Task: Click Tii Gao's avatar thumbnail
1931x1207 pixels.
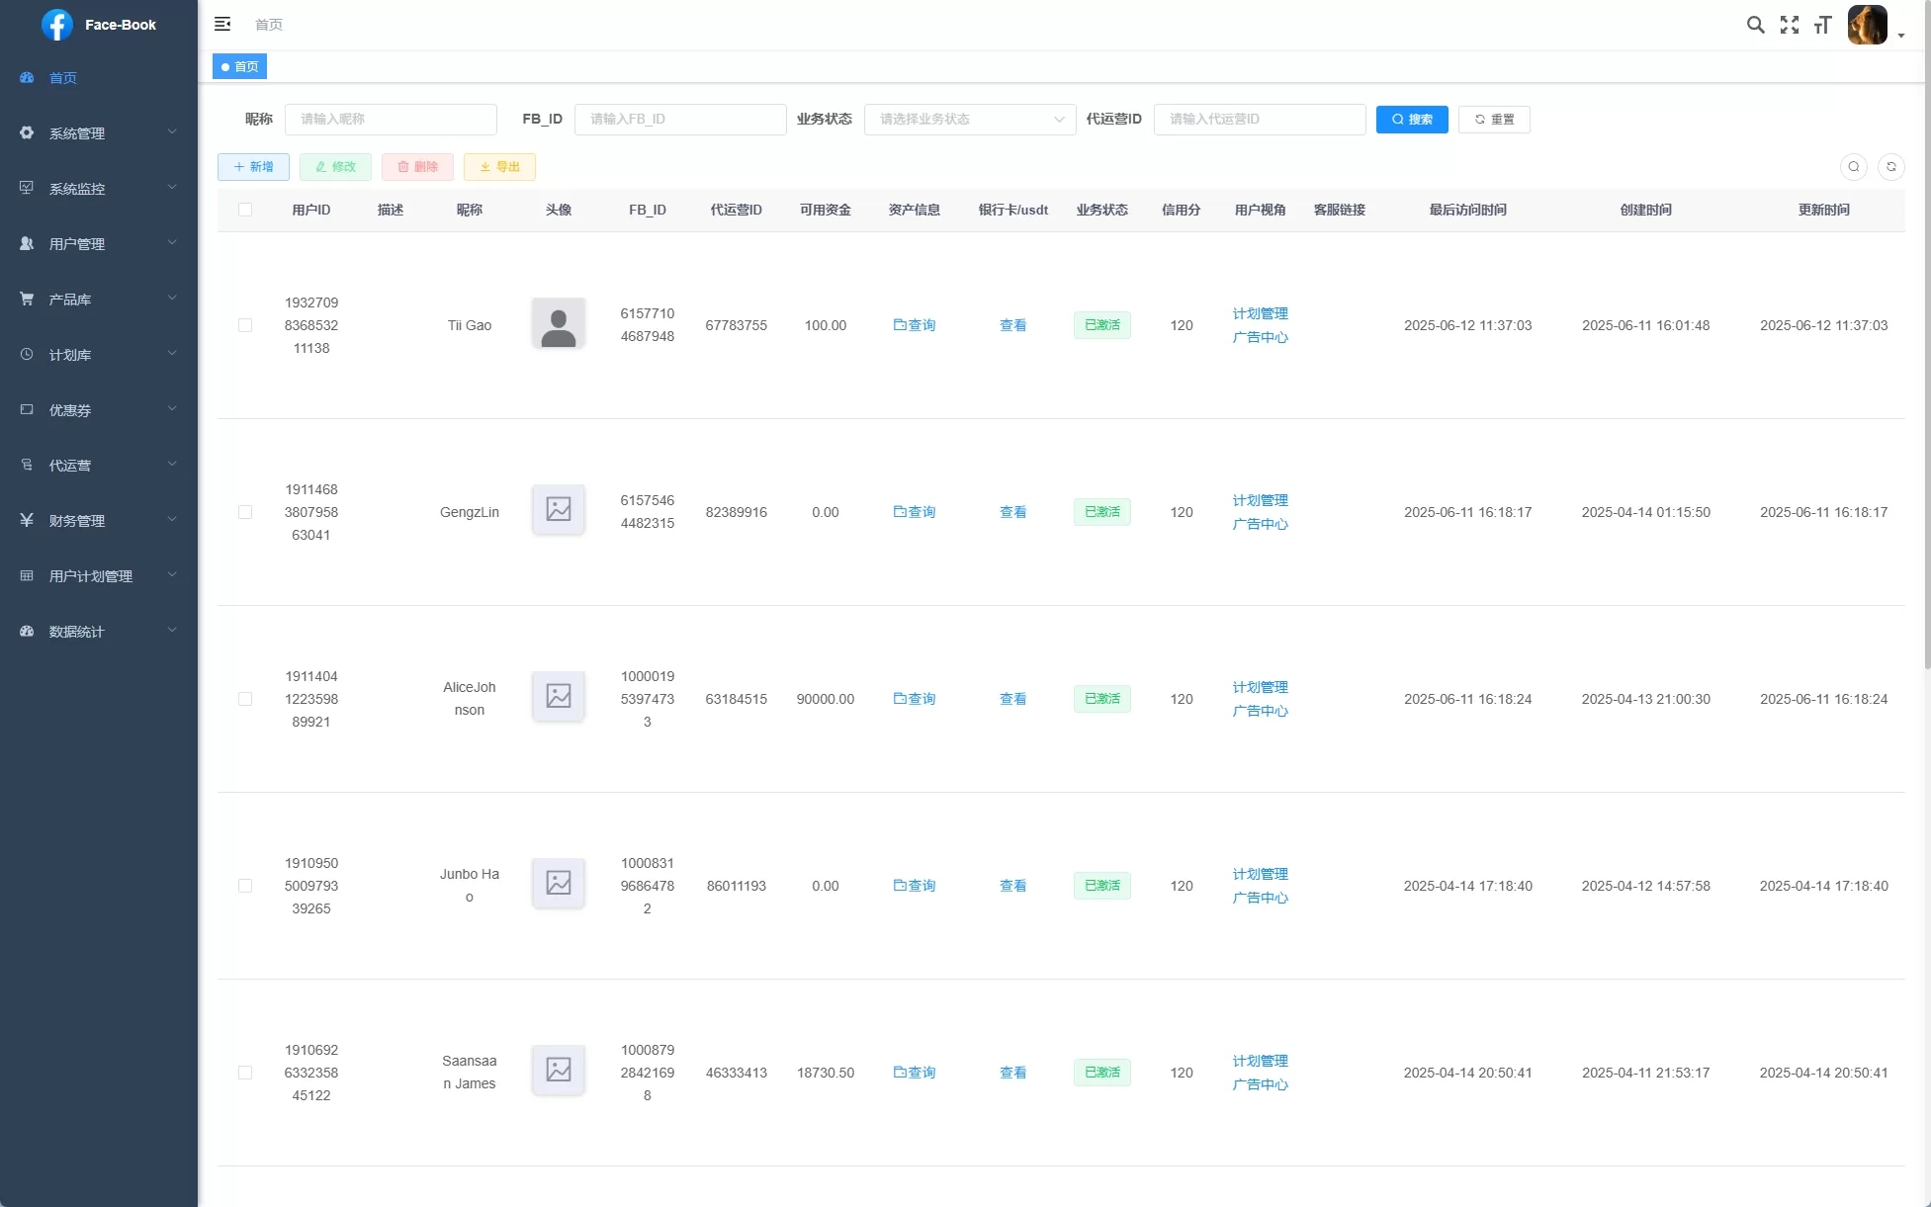Action: point(558,324)
